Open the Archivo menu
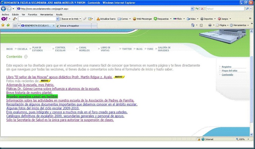The image size is (255, 149). (x=5, y=15)
